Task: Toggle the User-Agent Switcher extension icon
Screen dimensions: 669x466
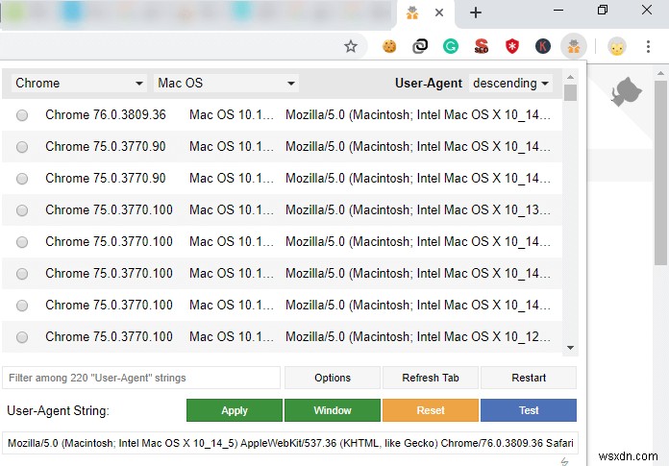Action: coord(574,46)
